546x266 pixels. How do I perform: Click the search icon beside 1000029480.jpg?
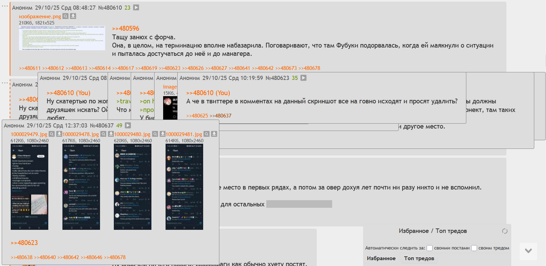point(155,134)
